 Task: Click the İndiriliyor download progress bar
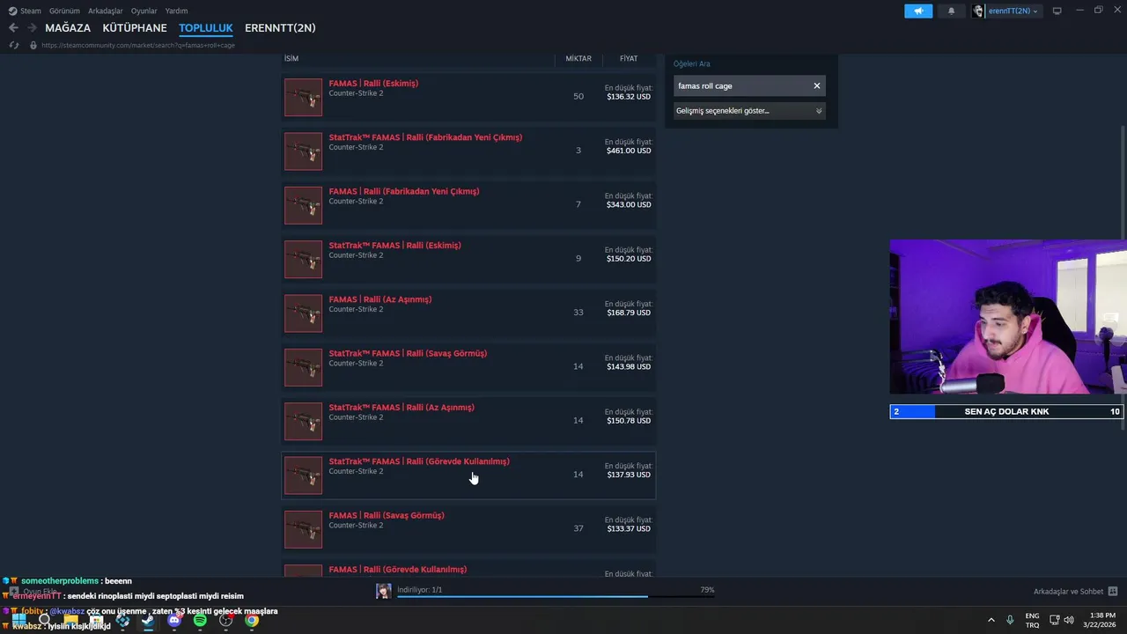(556, 597)
